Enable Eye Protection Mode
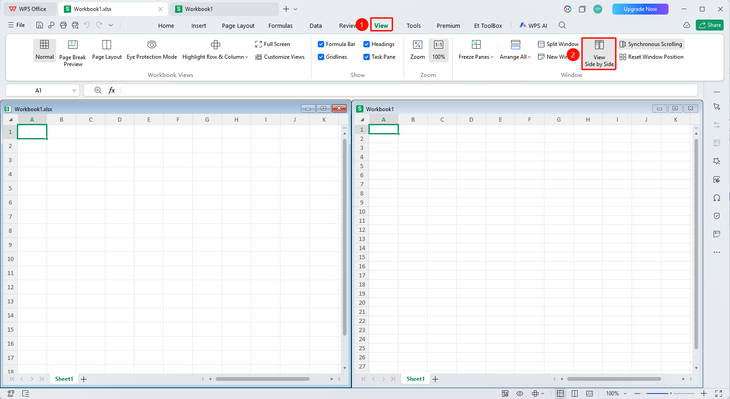 152,50
